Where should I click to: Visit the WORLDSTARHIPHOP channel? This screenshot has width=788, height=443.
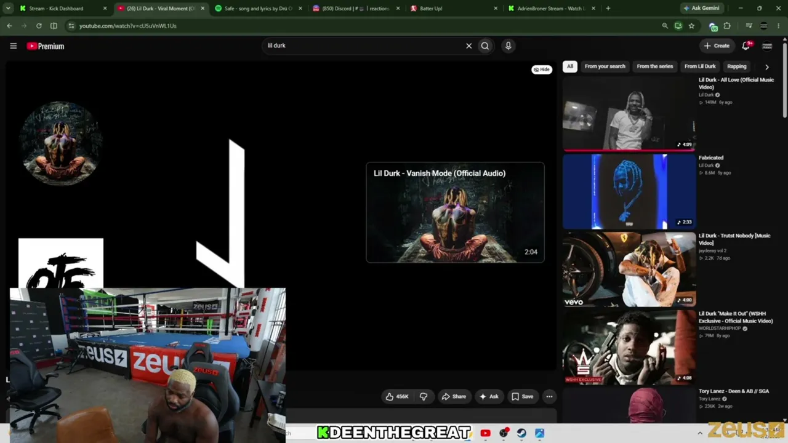pos(719,329)
